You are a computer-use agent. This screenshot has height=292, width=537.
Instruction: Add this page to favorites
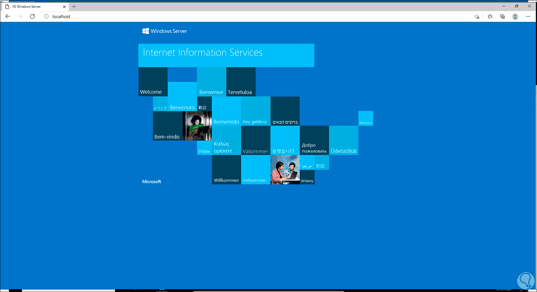(x=477, y=16)
